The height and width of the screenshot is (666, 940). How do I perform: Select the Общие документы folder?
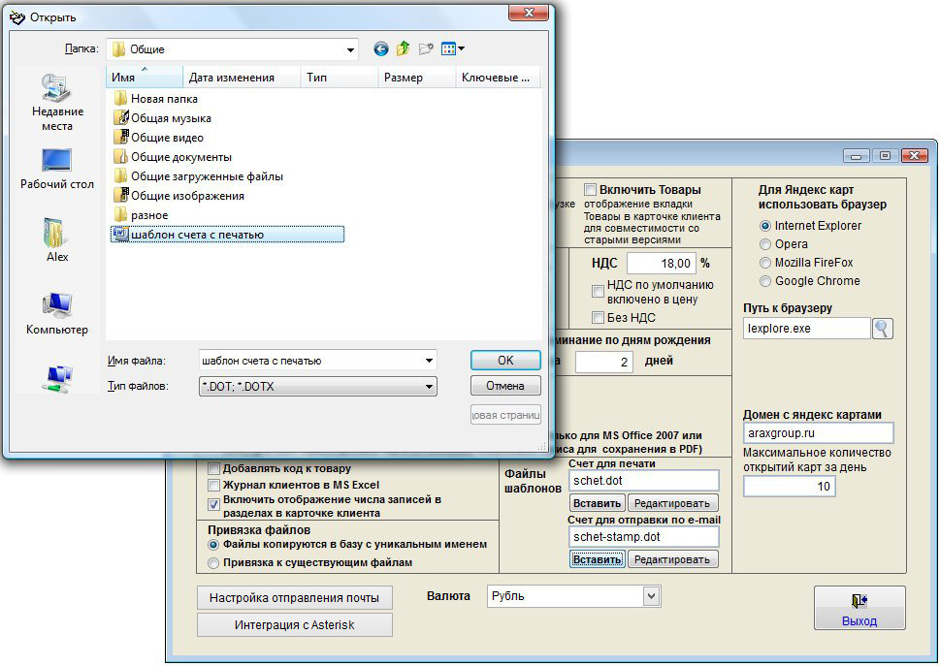click(173, 157)
